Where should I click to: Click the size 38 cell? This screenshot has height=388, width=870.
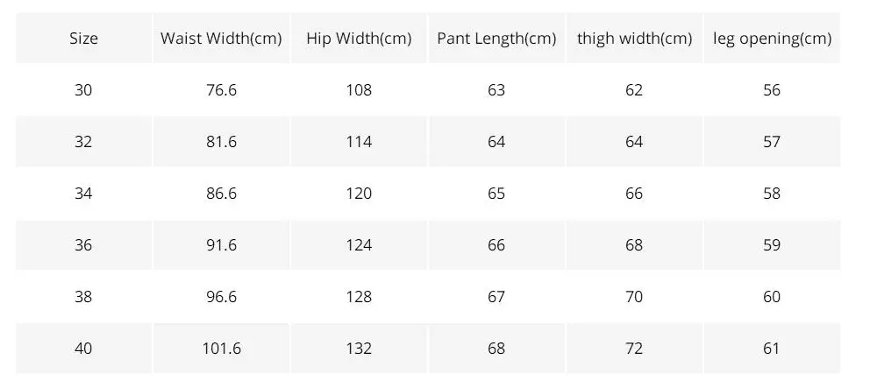click(x=83, y=297)
